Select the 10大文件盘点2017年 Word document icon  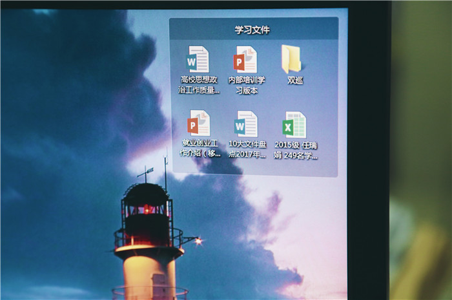[x=246, y=124]
